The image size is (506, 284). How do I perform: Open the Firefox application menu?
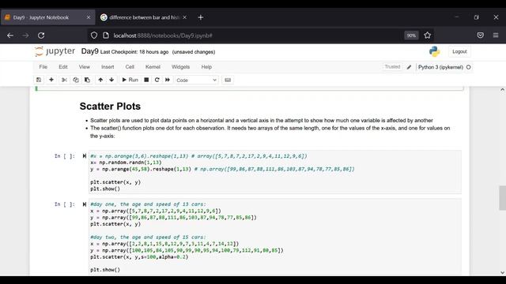pos(496,35)
